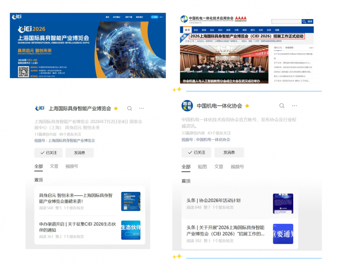Click the star beside 上海国际具身智能产业博览会
The height and width of the screenshot is (267, 340).
coord(116,109)
